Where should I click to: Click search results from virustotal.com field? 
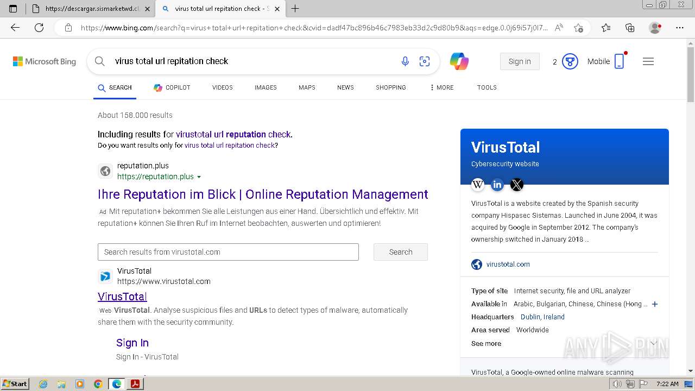pos(228,252)
